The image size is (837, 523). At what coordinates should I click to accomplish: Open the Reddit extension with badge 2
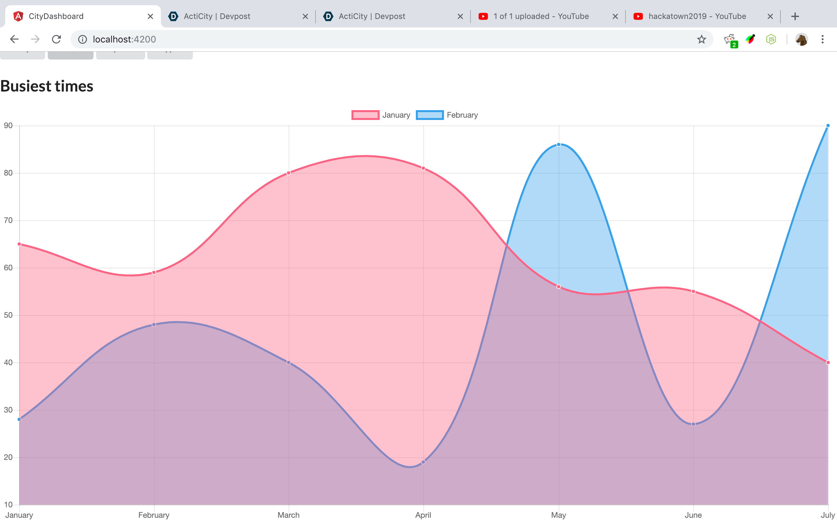tap(730, 40)
